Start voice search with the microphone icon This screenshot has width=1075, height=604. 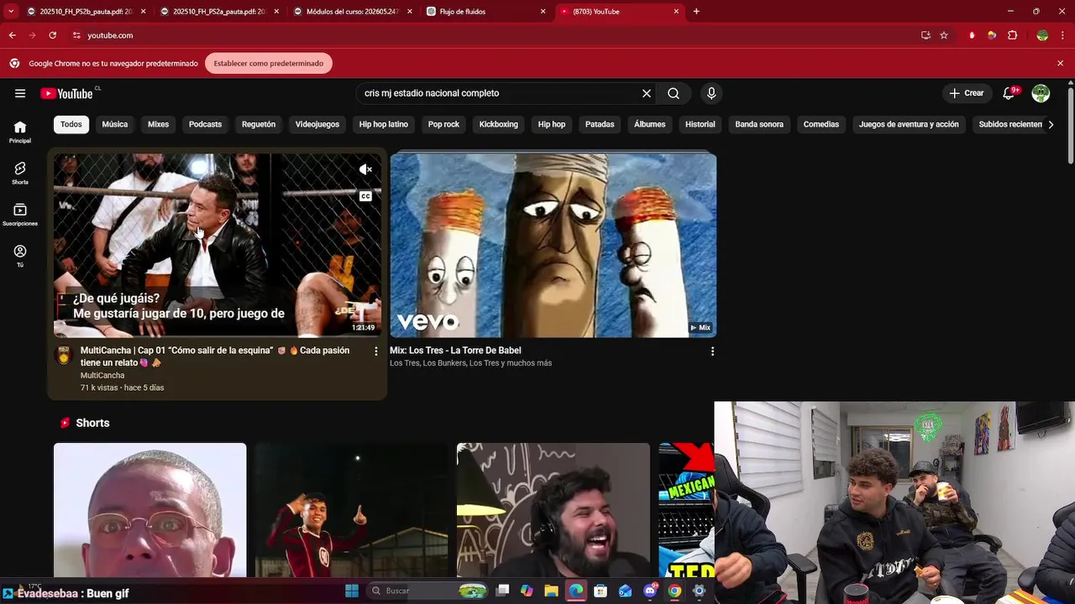click(711, 93)
